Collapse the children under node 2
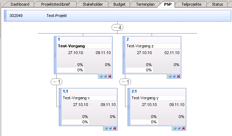The height and width of the screenshot is (136, 232). (125, 82)
